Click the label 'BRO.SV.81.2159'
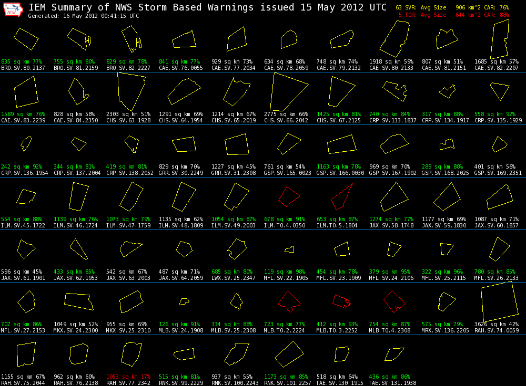 pyautogui.click(x=76, y=68)
